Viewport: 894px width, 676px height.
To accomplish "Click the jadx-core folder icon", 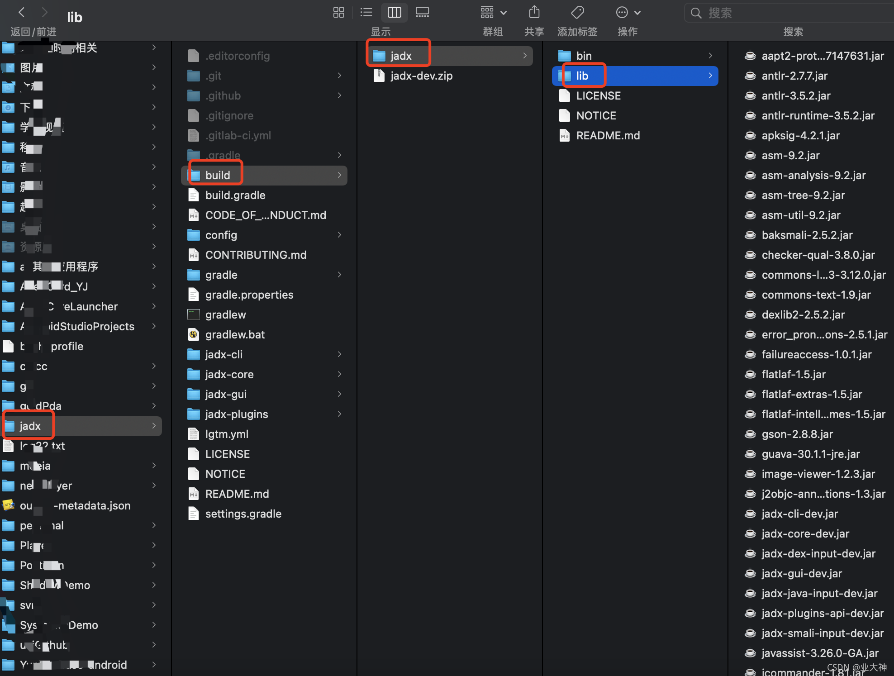I will (194, 374).
